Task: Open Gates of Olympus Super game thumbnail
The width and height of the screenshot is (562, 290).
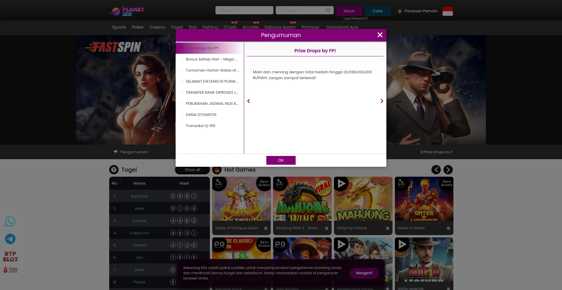Action: click(241, 199)
